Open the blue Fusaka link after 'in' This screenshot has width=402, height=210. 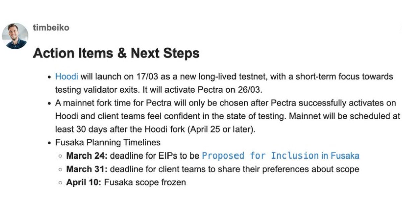tap(345, 156)
